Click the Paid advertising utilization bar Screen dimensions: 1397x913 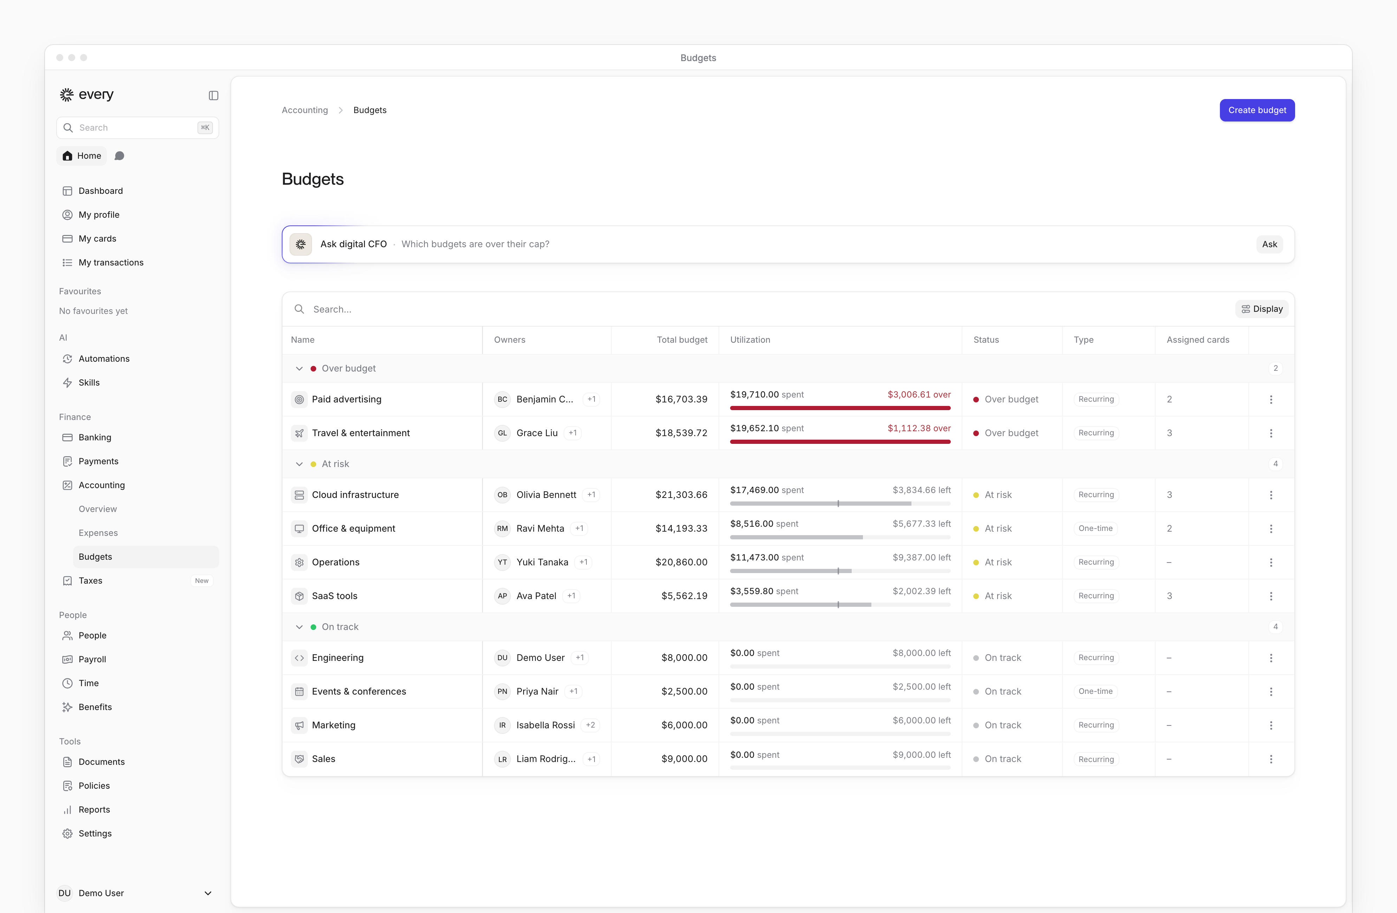pos(840,408)
